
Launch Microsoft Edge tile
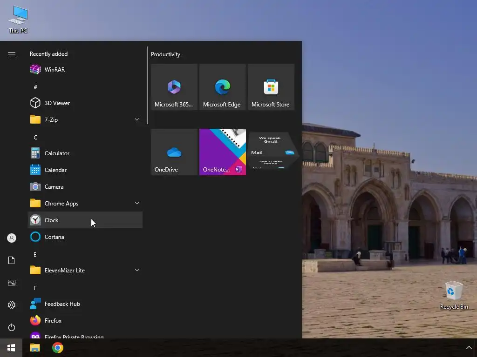click(x=222, y=87)
